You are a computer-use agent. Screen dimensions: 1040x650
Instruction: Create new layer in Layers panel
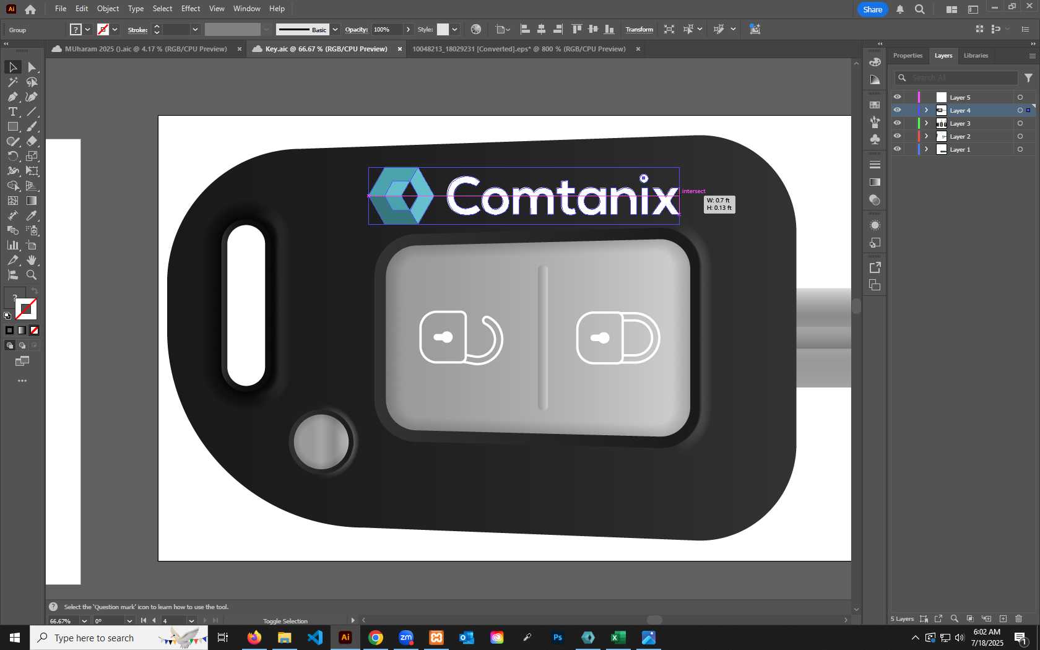click(x=1003, y=618)
